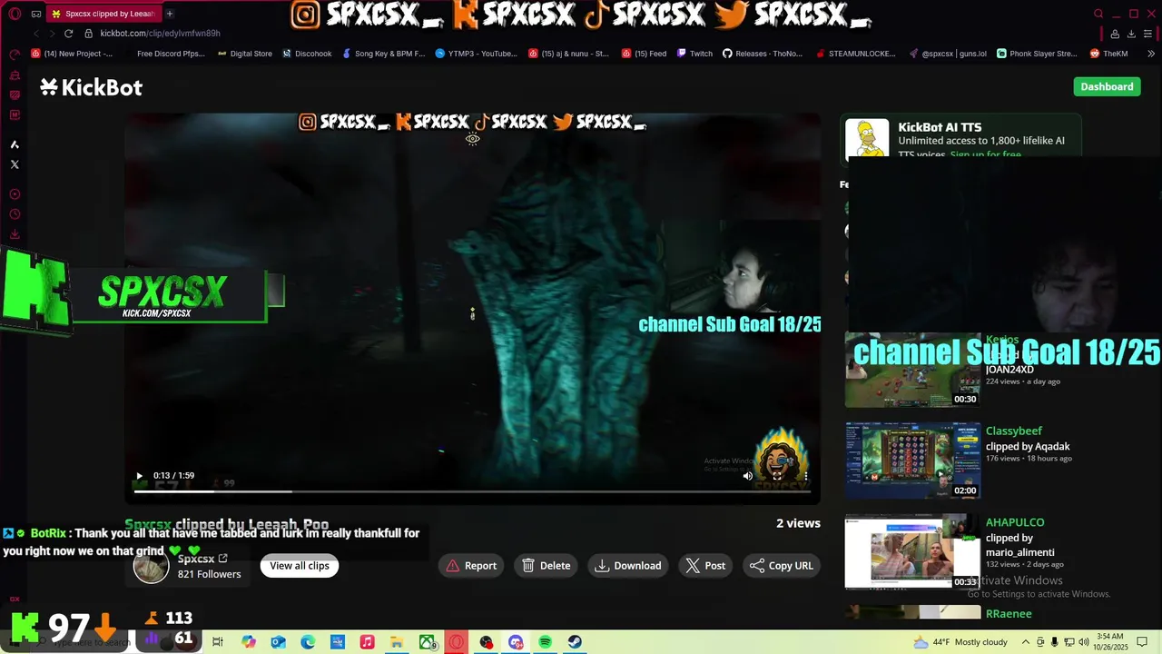Open the site lock info icon
This screenshot has height=654, width=1162.
point(88,34)
